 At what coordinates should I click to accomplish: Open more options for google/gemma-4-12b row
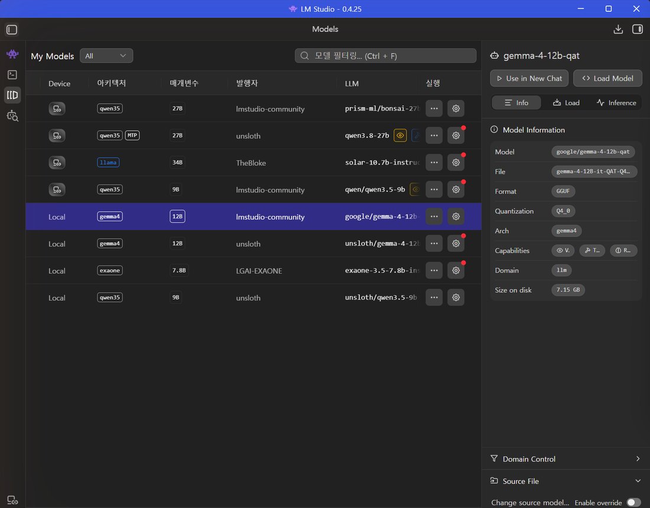click(x=434, y=216)
